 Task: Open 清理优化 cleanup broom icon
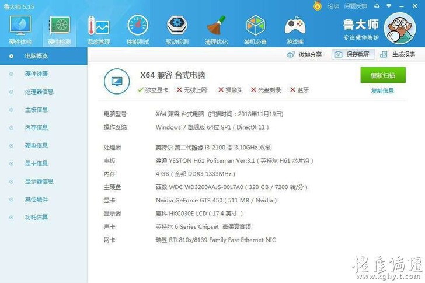(x=216, y=30)
